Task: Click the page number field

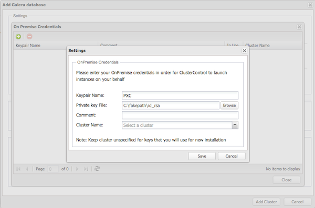Action: [x=53, y=169]
